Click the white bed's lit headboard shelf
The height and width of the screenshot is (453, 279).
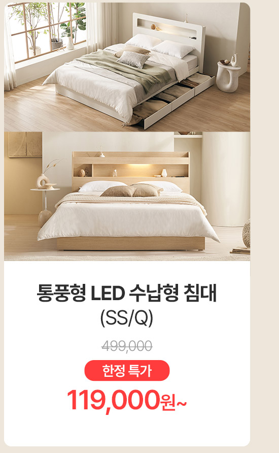169,29
